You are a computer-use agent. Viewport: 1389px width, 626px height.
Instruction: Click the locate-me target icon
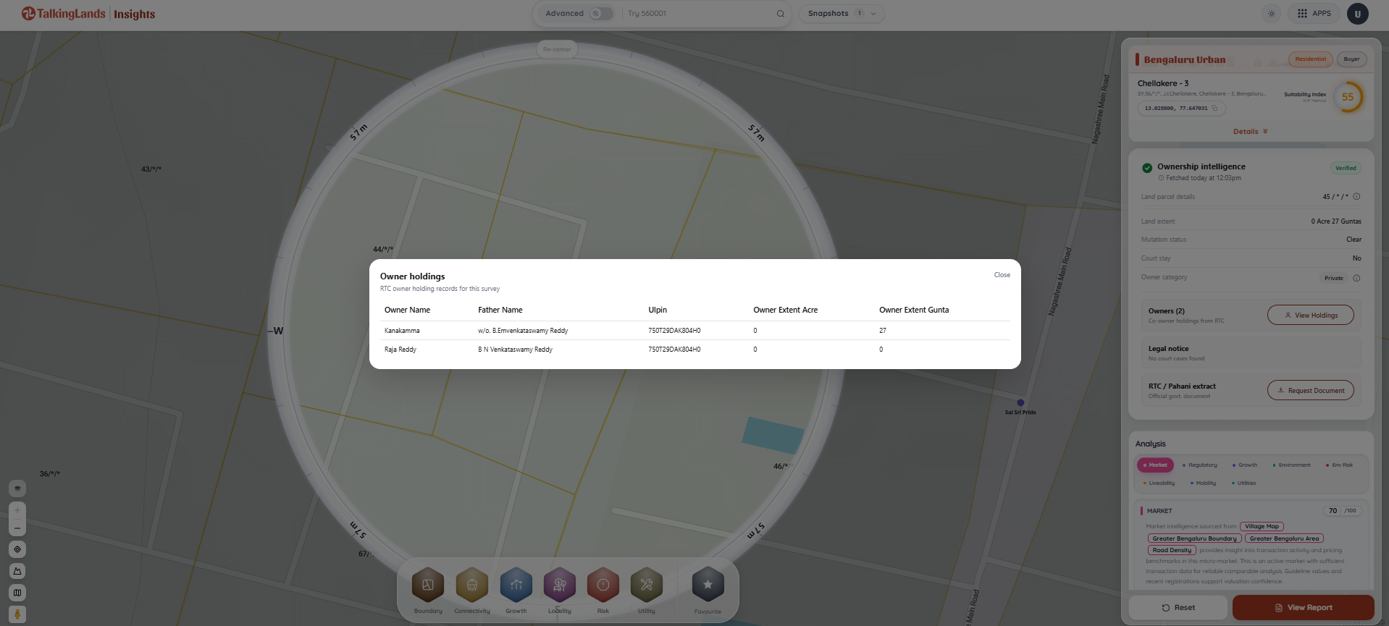point(17,549)
